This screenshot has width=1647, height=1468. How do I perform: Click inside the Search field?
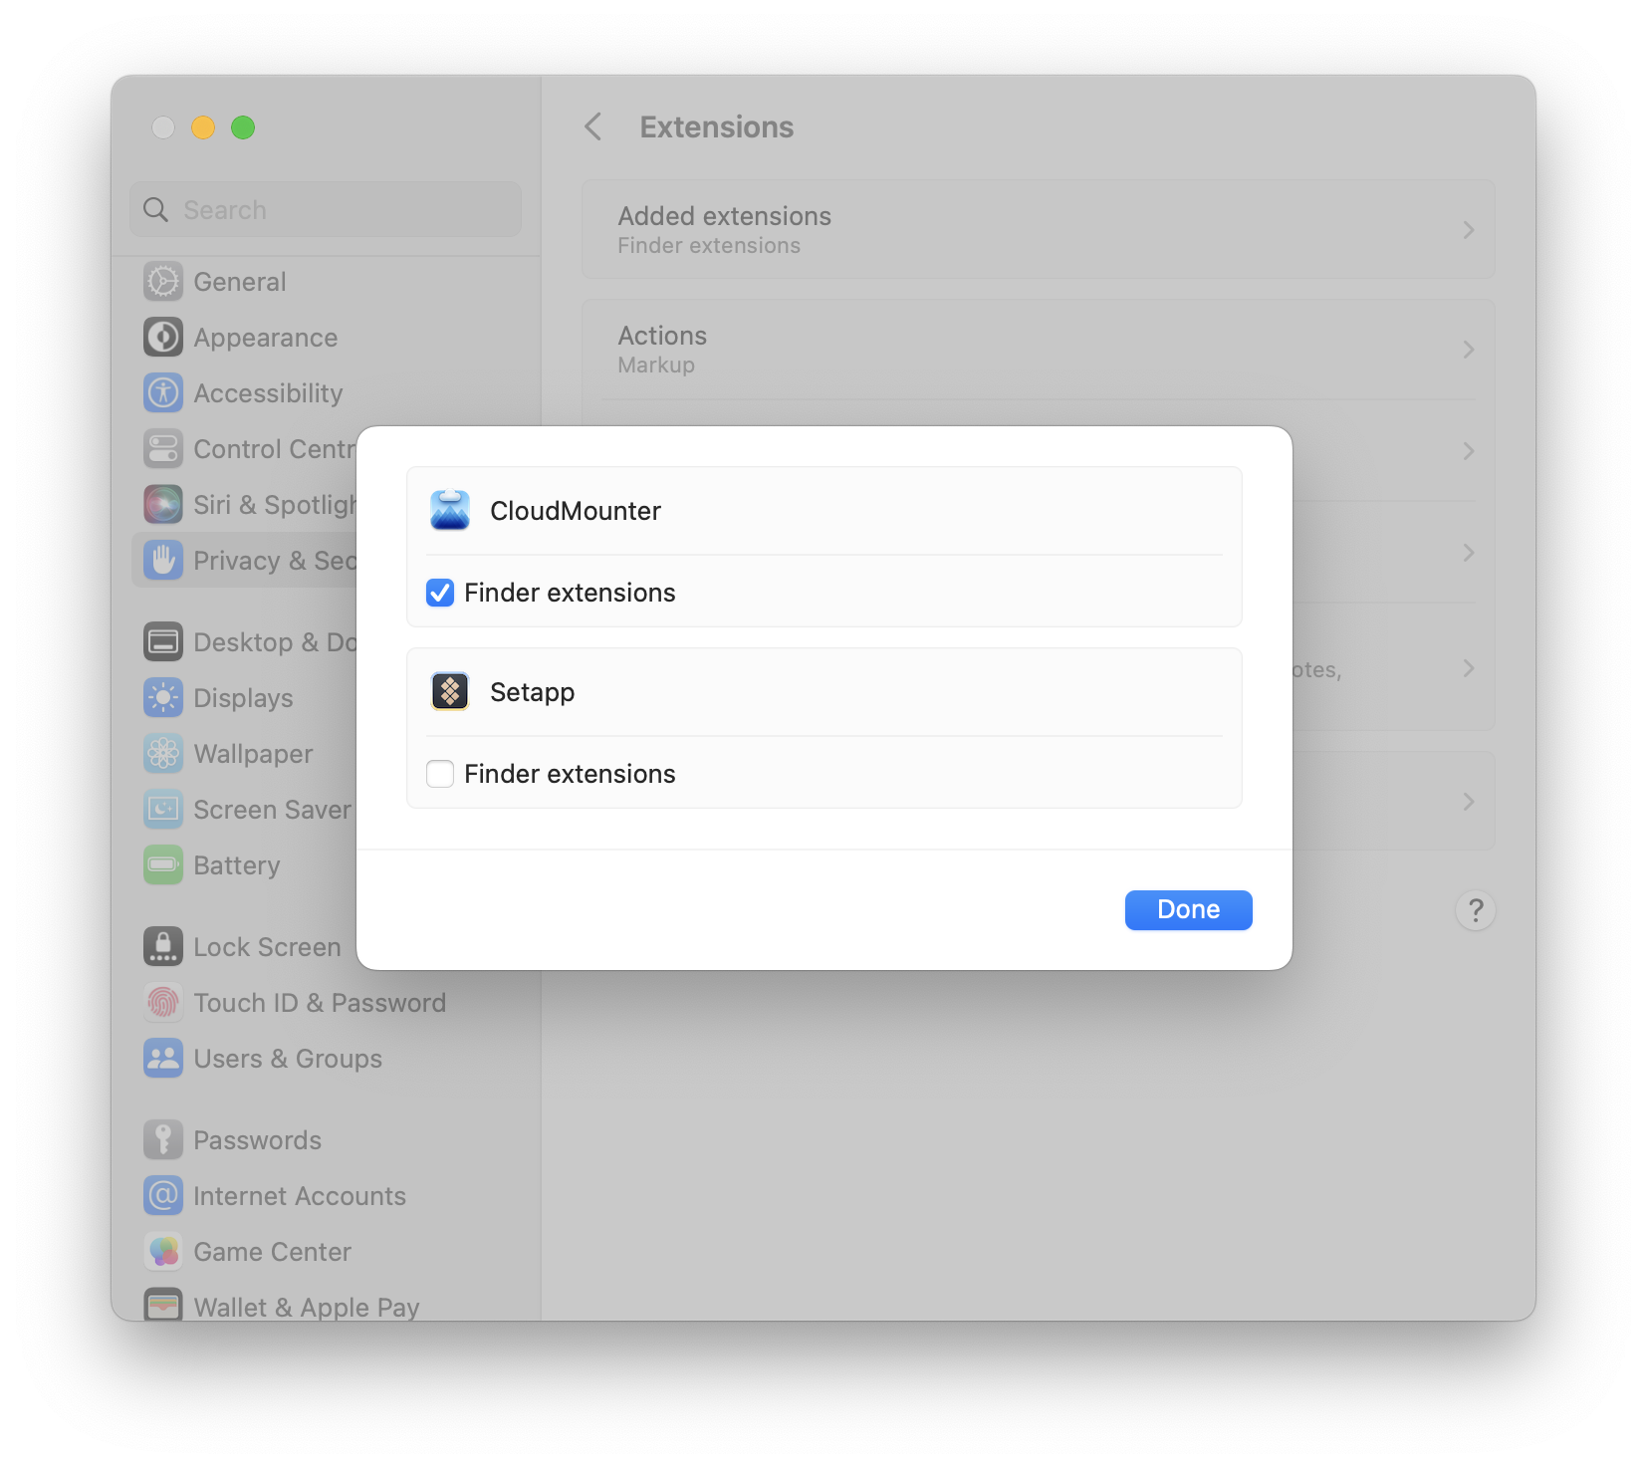[325, 209]
